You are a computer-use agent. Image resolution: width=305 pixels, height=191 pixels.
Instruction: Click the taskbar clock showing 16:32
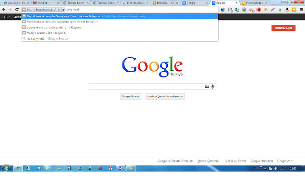click(293, 169)
